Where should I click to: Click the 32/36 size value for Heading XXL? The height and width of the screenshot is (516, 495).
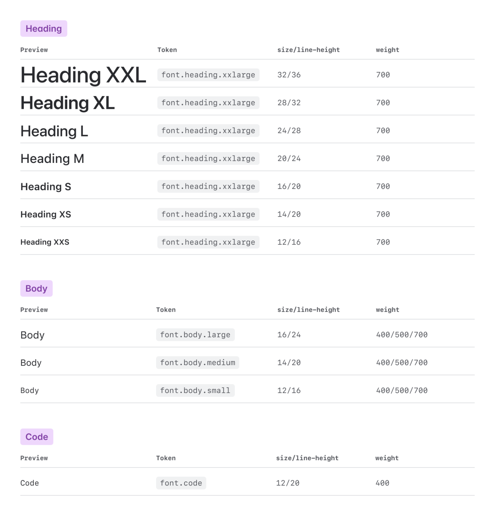288,75
